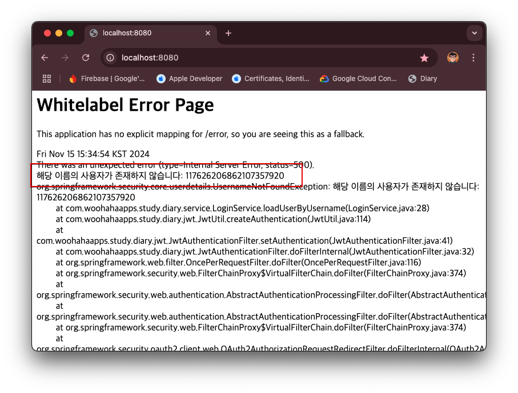This screenshot has width=518, height=393.
Task: Open the Chrome profile avatar
Action: pos(452,58)
